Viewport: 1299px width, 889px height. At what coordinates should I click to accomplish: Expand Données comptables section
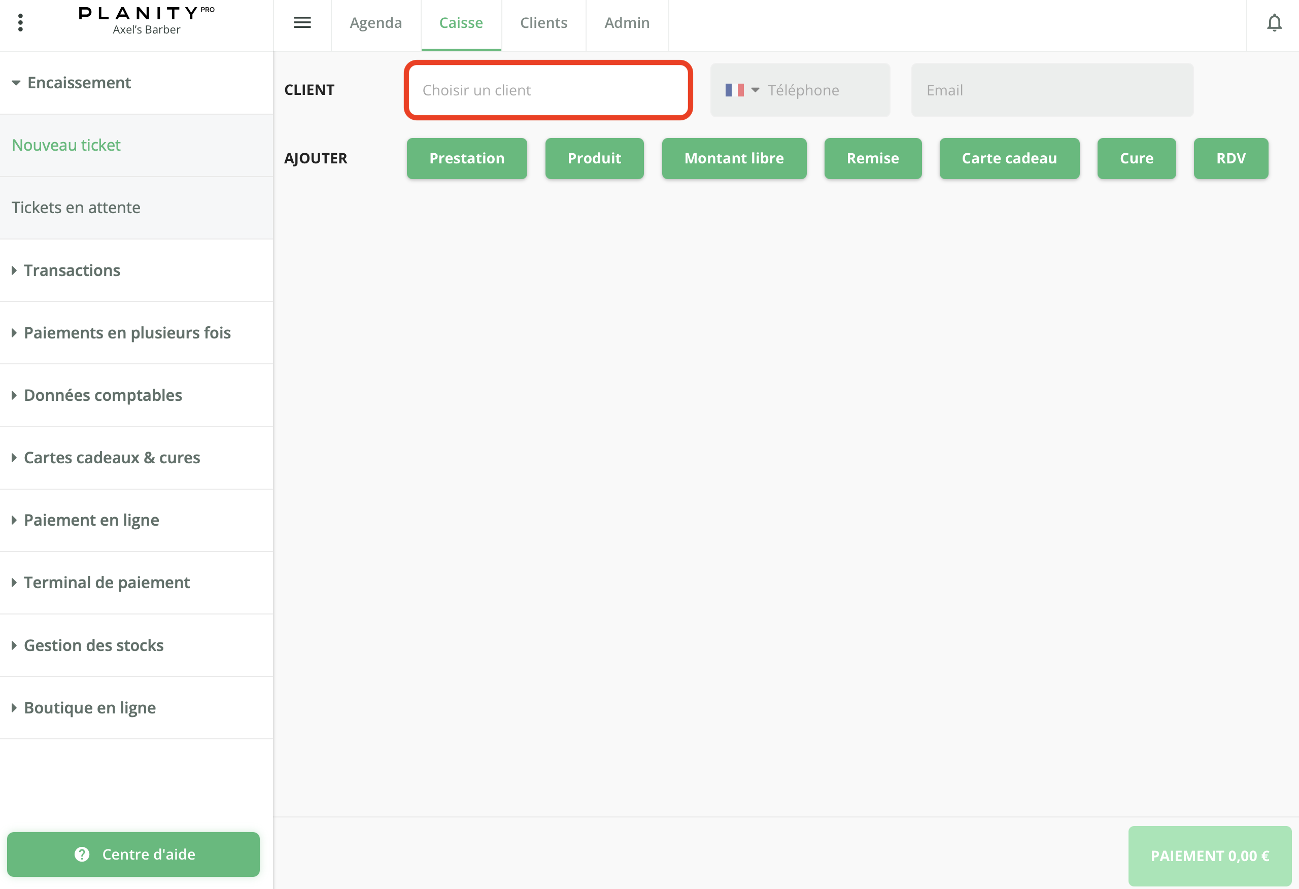[x=102, y=395]
